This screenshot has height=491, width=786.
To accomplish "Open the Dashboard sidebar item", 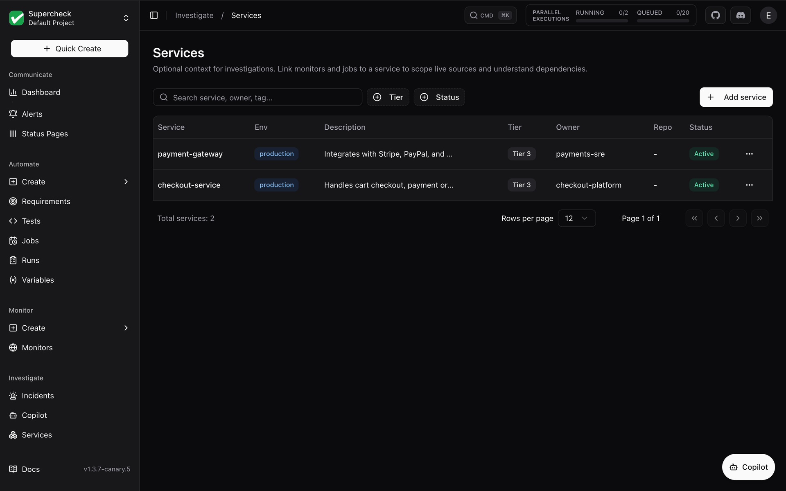I will point(69,92).
